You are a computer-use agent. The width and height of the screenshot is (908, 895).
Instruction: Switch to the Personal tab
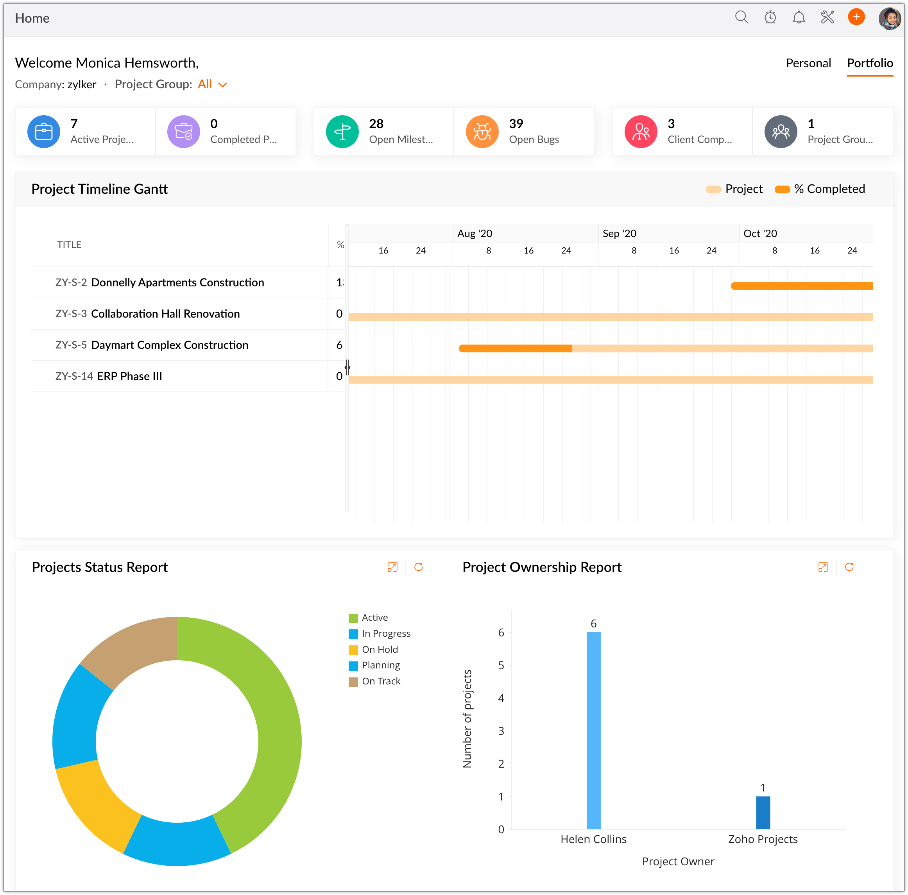click(x=808, y=63)
